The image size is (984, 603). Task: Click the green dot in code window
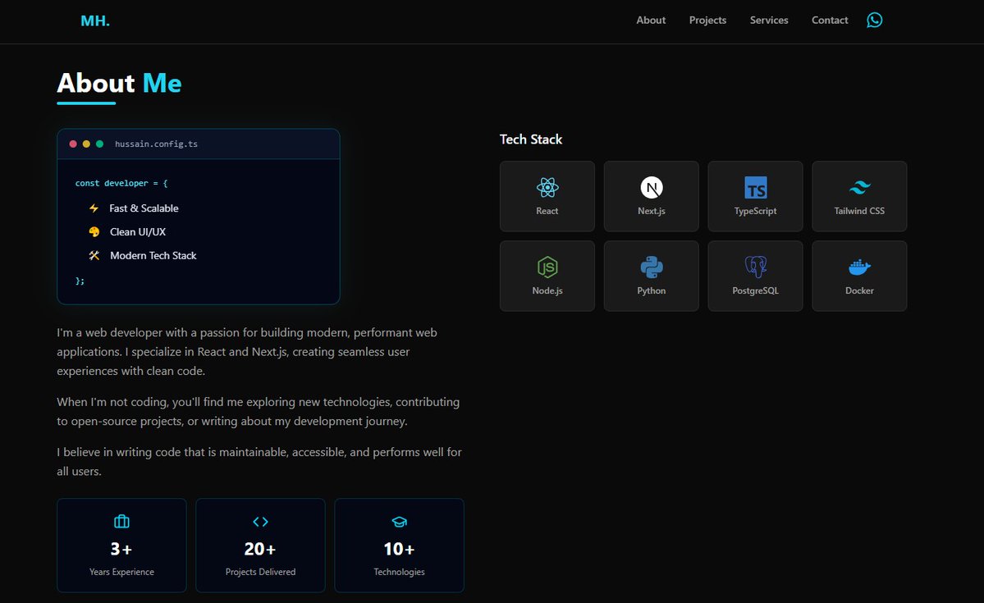point(99,144)
